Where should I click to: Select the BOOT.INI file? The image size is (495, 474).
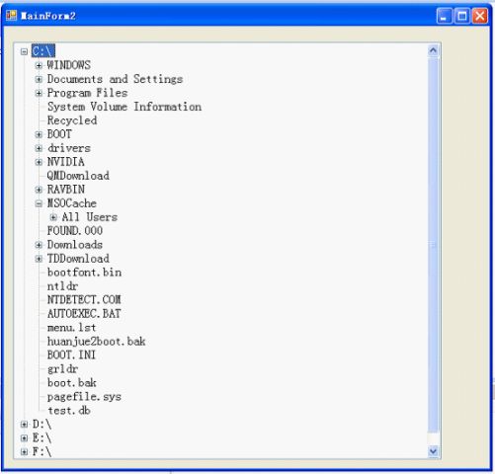click(71, 355)
